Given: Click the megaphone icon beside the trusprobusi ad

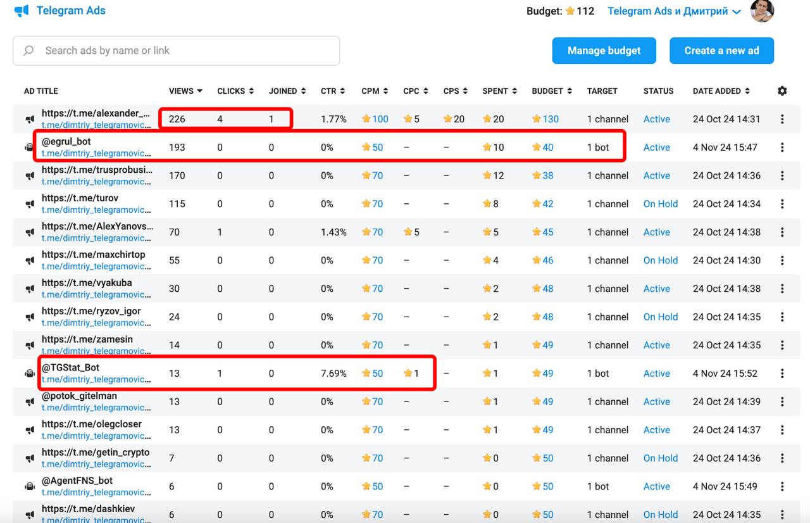Looking at the screenshot, I should pos(30,175).
